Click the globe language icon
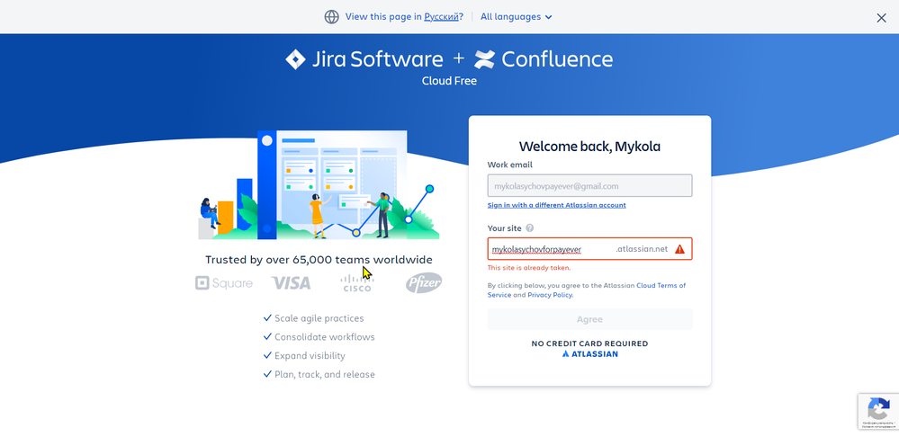 331,16
